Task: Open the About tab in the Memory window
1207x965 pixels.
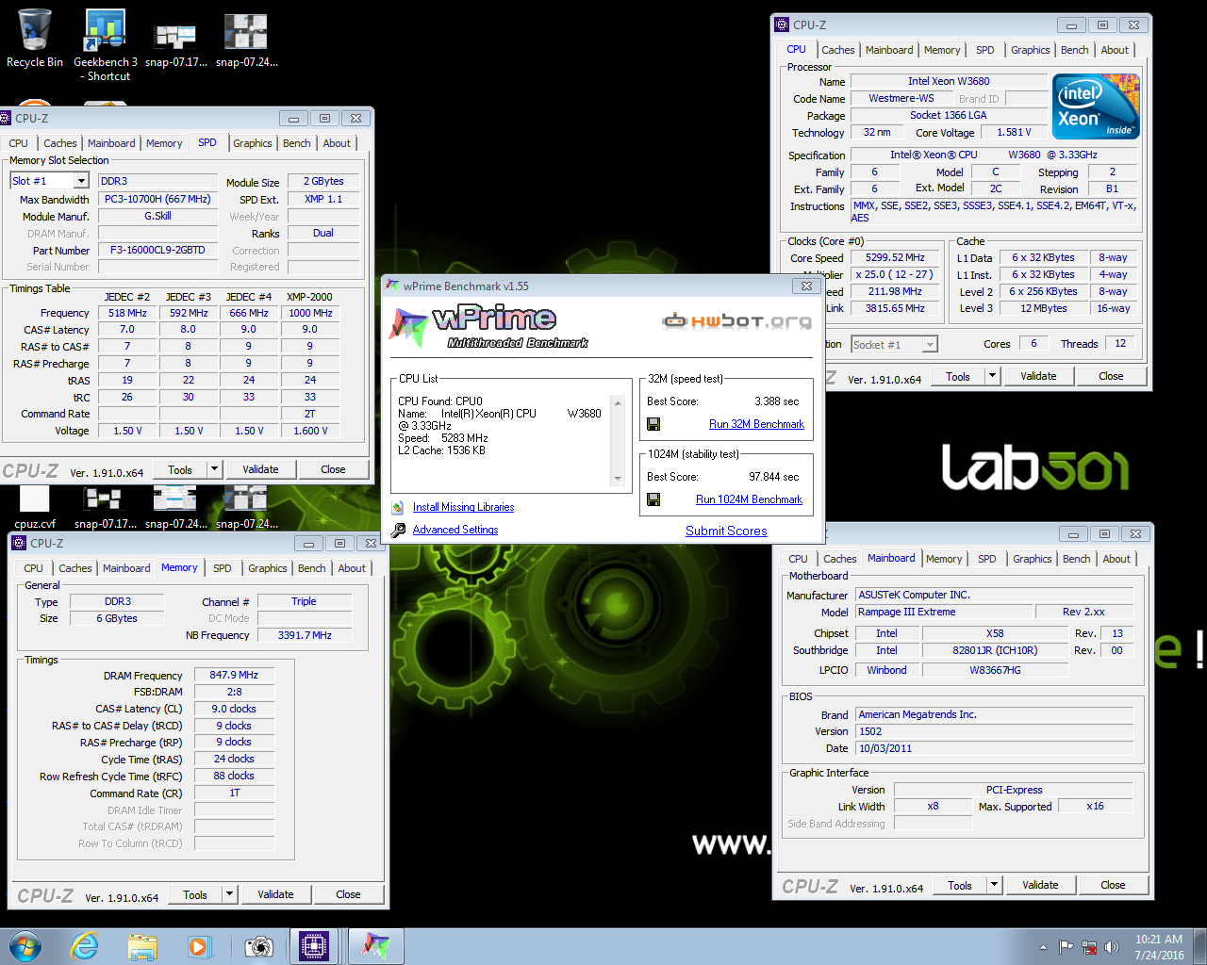Action: [x=352, y=568]
